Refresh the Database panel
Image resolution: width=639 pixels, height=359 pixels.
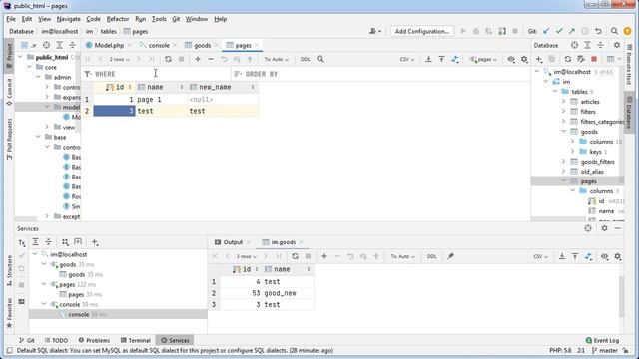pyautogui.click(x=568, y=59)
